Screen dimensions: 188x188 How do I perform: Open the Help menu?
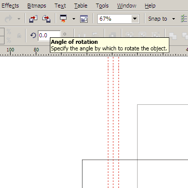coord(150,6)
